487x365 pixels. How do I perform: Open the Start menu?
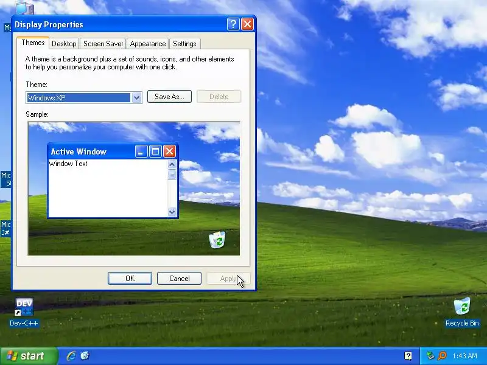point(29,356)
